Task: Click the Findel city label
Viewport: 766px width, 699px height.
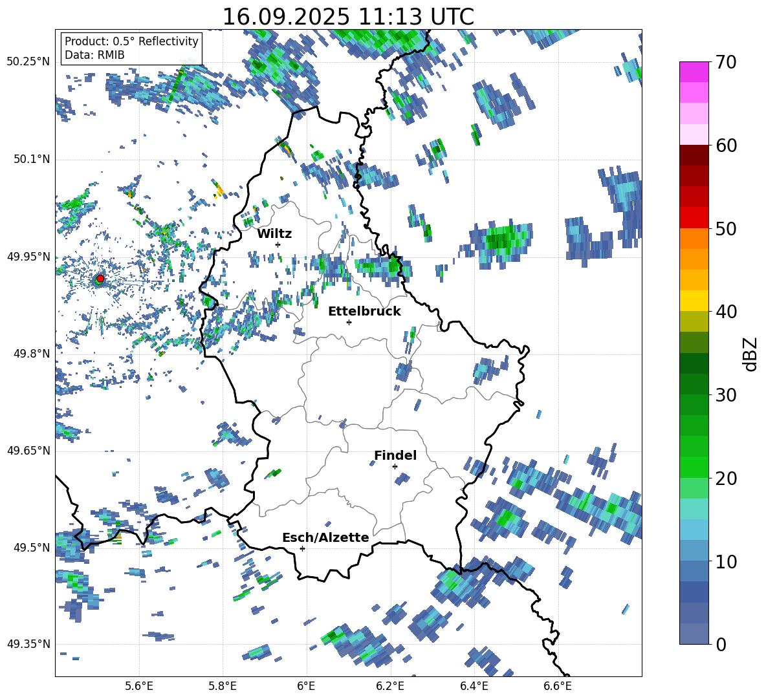Action: point(395,455)
